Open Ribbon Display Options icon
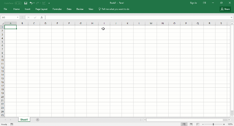Viewport: 234px width, 126px height. coord(204,3)
